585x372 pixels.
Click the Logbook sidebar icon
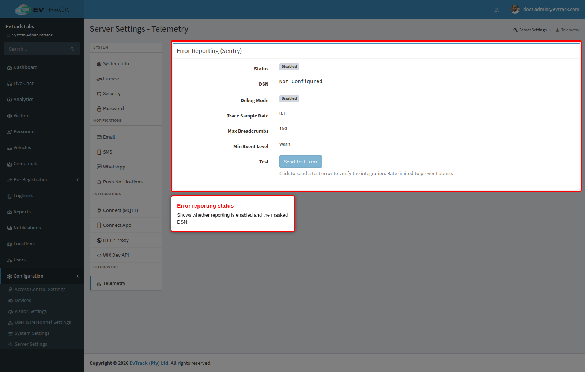(x=10, y=196)
